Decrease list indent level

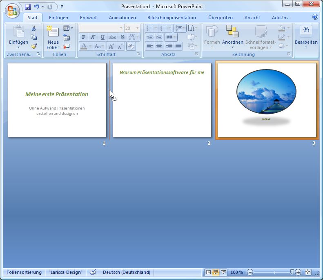pos(150,37)
